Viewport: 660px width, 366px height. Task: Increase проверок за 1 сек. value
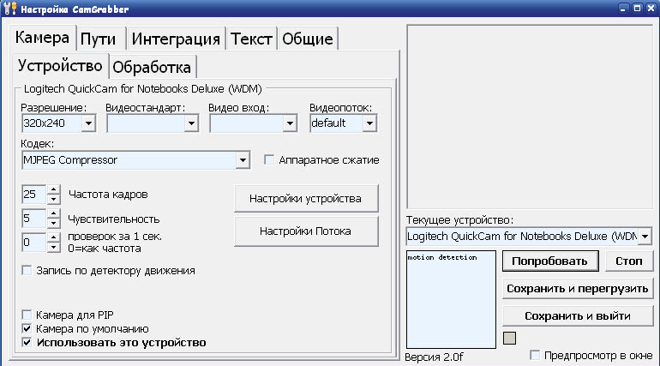point(53,237)
